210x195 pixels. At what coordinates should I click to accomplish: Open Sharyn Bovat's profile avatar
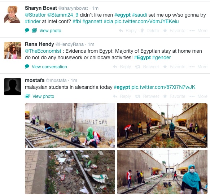(x=12, y=14)
